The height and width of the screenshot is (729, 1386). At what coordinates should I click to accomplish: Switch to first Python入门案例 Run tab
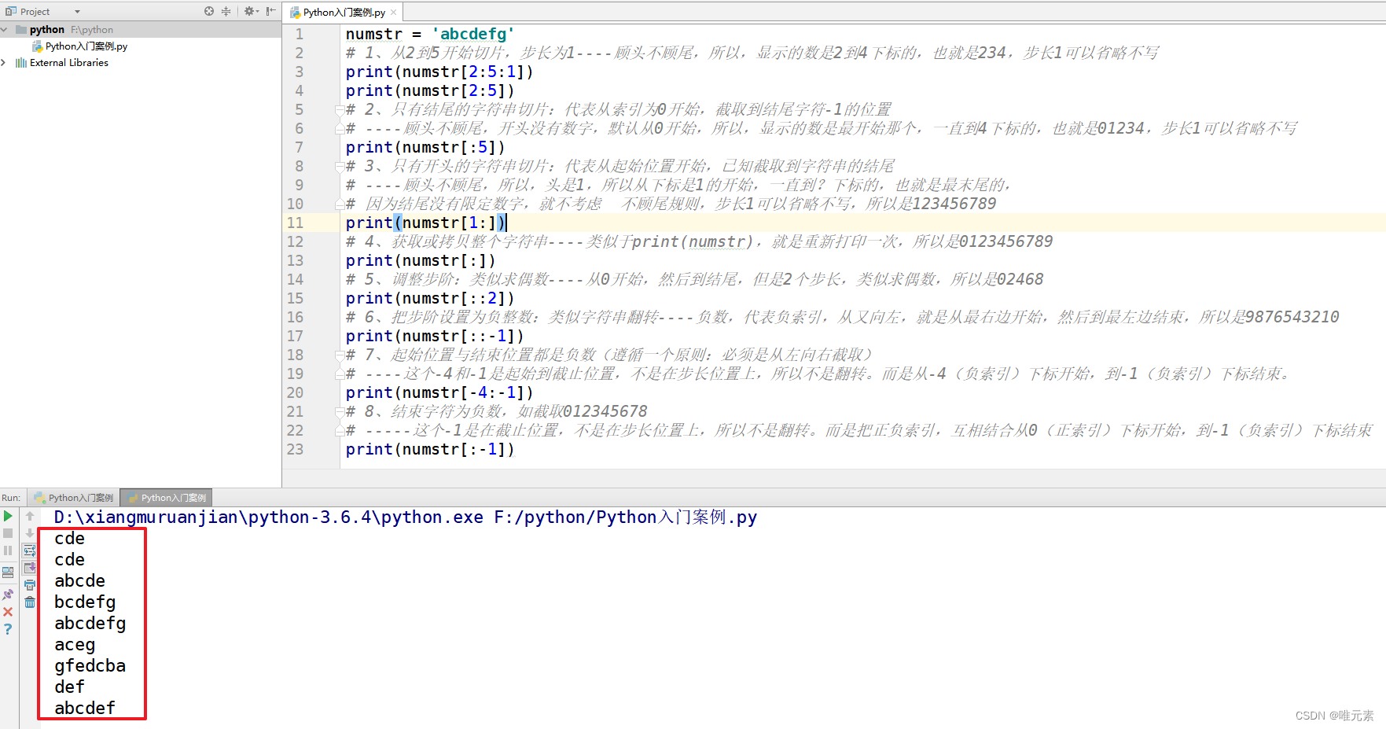pyautogui.click(x=74, y=498)
